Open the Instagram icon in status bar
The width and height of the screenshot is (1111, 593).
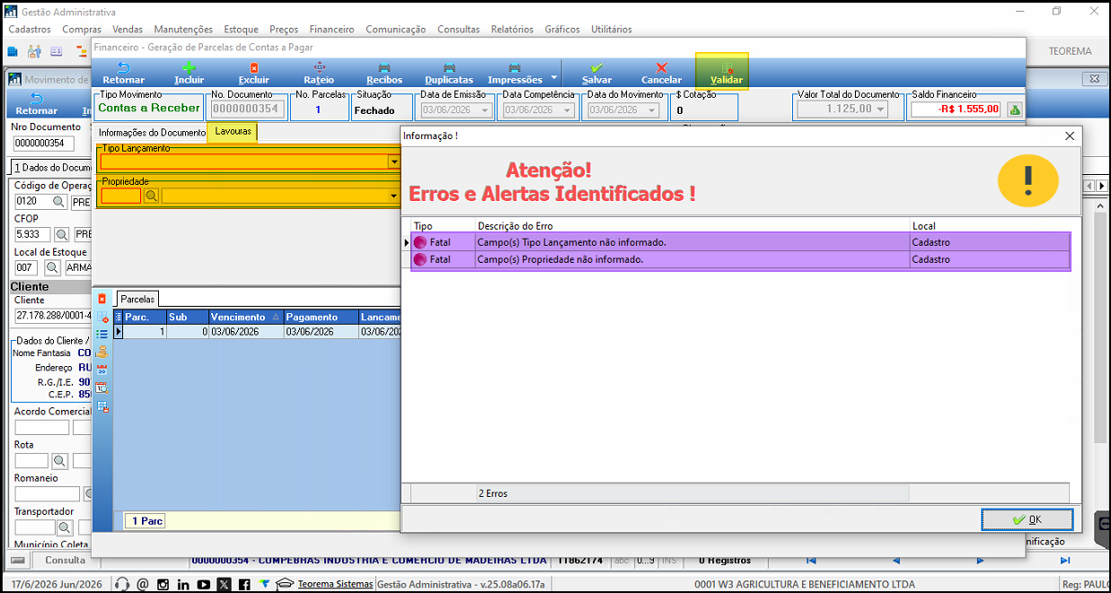tap(163, 584)
